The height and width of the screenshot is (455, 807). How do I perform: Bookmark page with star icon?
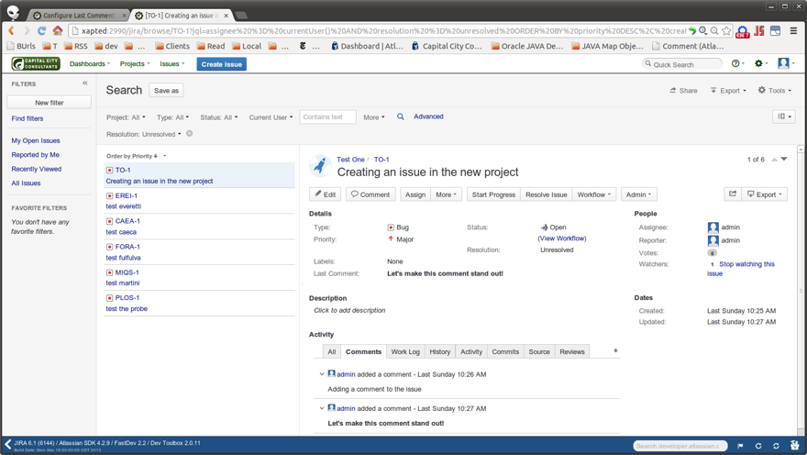[726, 31]
